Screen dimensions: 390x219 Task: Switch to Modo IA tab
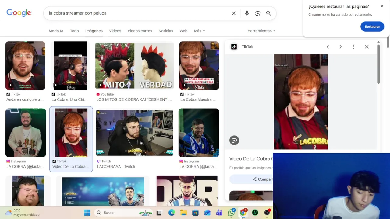(x=56, y=31)
